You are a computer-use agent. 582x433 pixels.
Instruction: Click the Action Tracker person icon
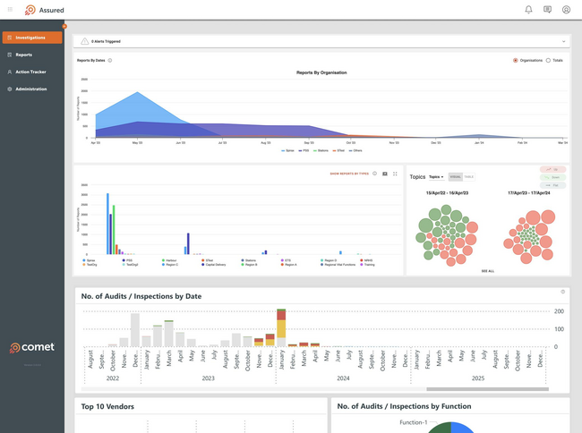[10, 72]
